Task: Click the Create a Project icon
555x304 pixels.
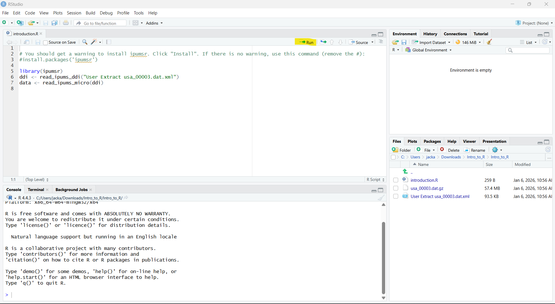Action: [20, 23]
